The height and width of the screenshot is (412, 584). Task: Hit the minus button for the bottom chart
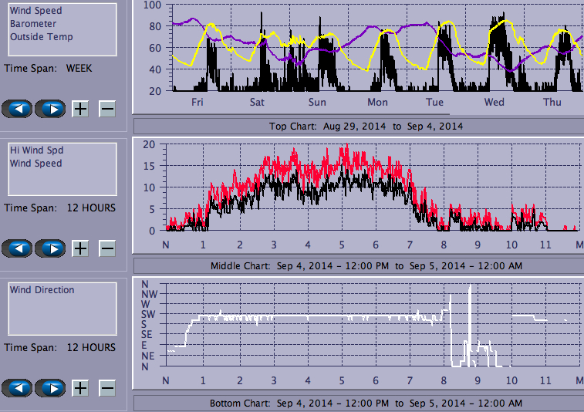click(107, 387)
